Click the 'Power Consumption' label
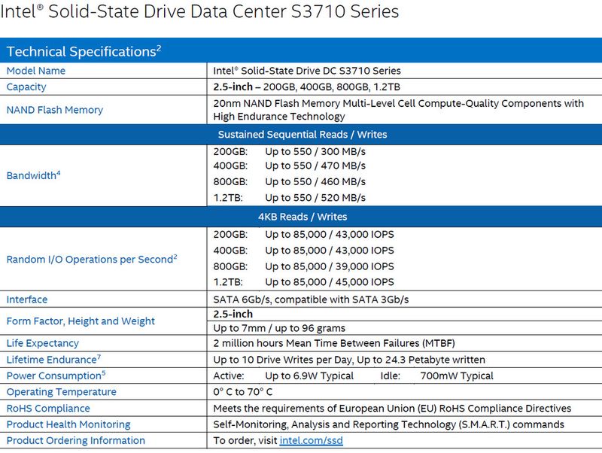Image resolution: width=602 pixels, height=453 pixels. [56, 375]
